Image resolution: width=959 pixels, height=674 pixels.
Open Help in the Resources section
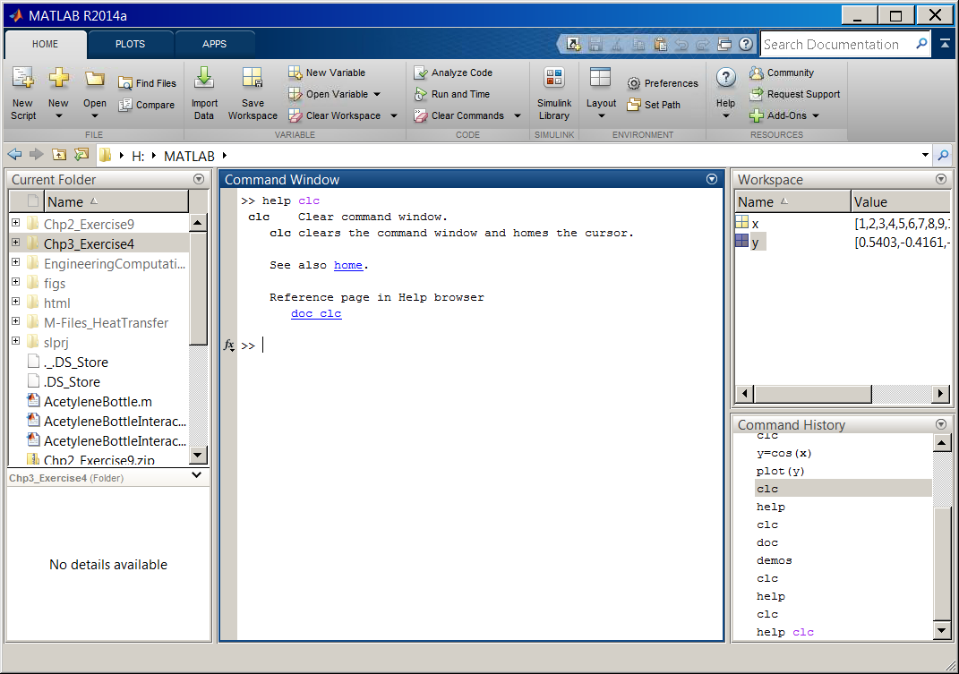pos(725,94)
